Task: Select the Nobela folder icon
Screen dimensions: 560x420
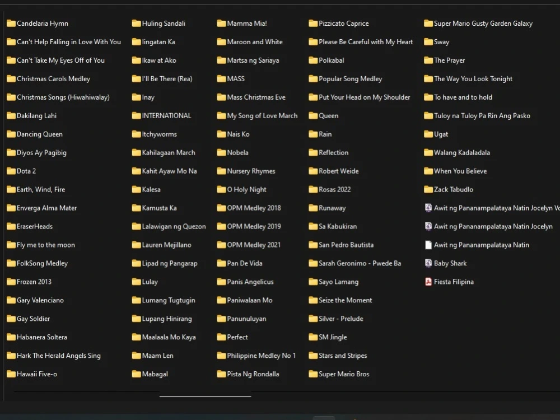Action: (x=221, y=152)
